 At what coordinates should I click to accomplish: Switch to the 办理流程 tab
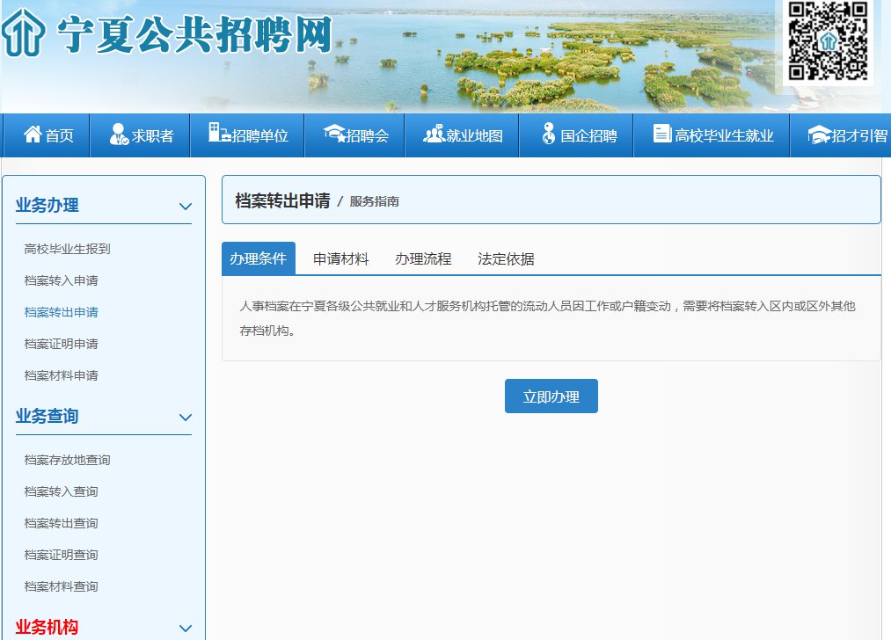click(x=423, y=258)
